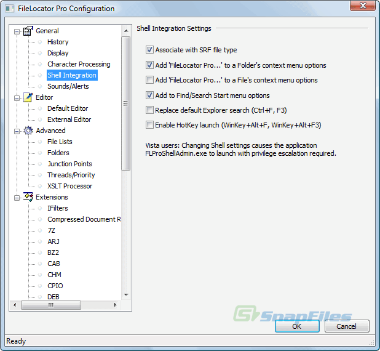Image resolution: width=380 pixels, height=351 pixels.
Task: Click the Ready status bar text
Action: [16, 341]
